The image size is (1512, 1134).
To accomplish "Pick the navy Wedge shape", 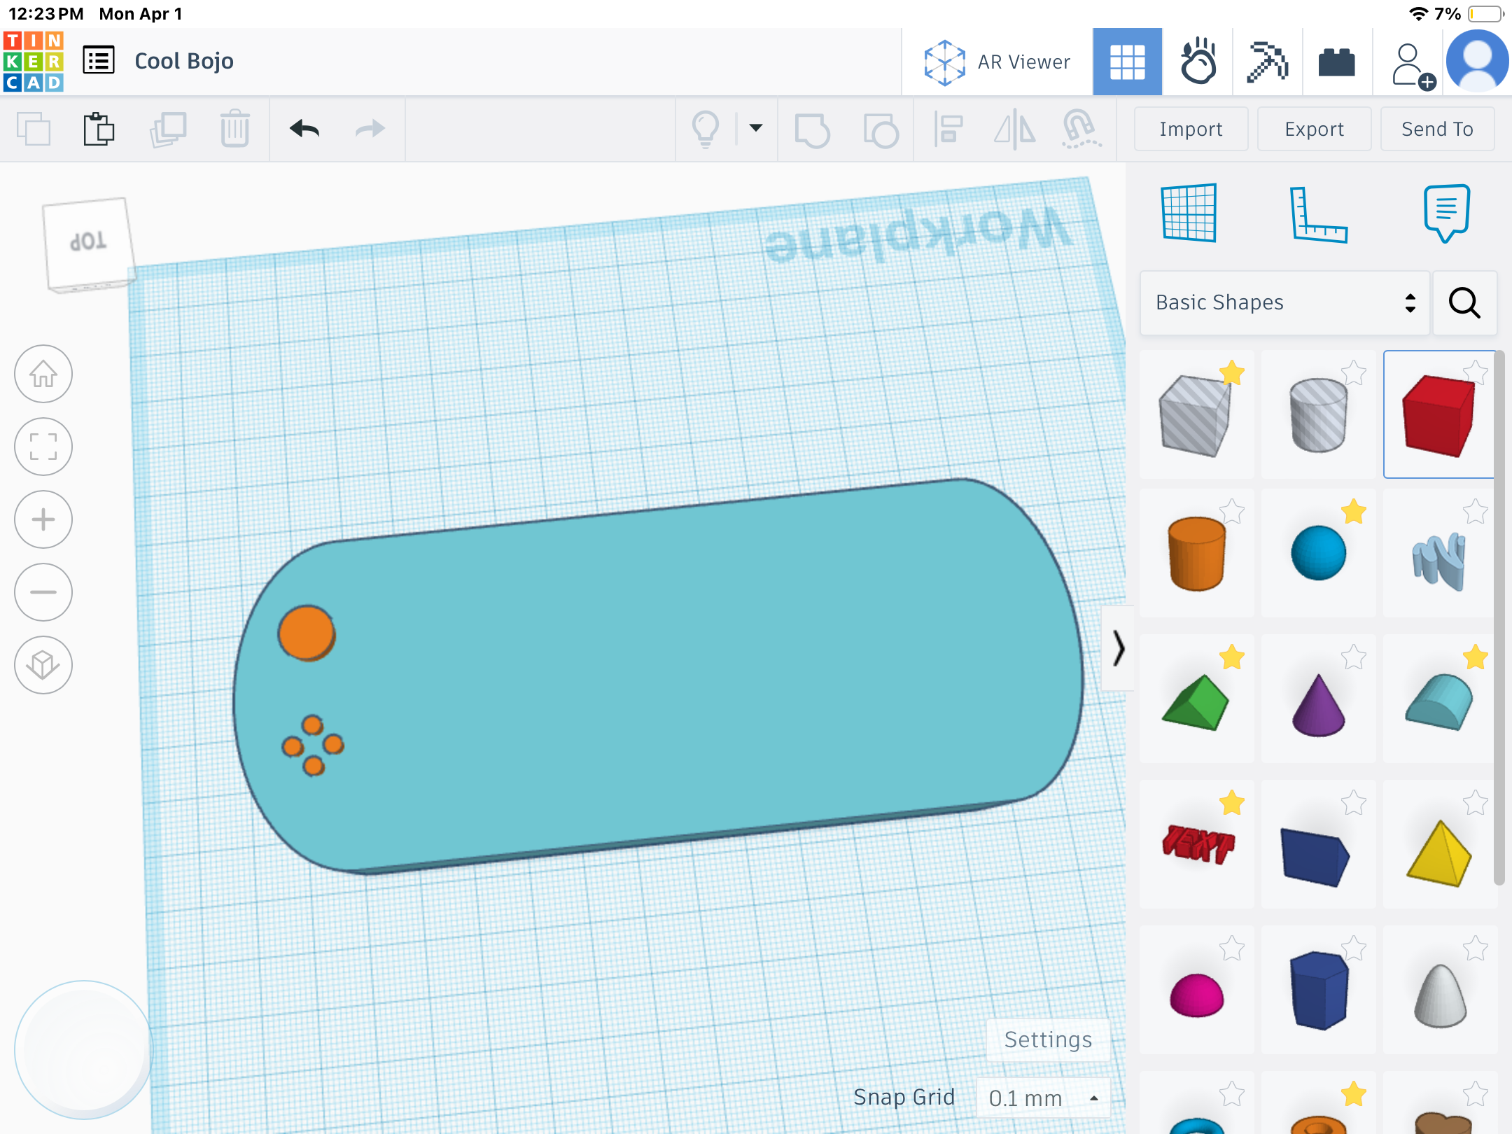I will point(1315,855).
